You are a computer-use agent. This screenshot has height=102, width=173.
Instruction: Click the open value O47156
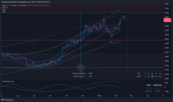pyautogui.click(x=30, y=6)
